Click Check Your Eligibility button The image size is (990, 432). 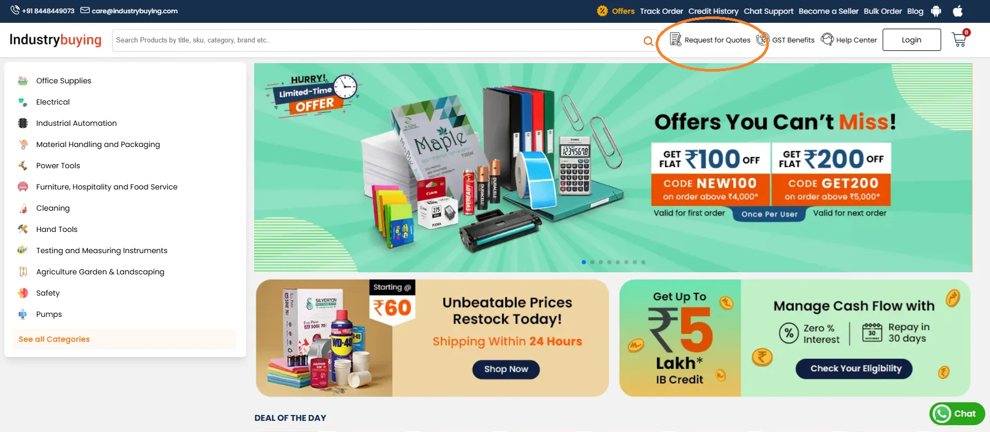[x=854, y=369]
